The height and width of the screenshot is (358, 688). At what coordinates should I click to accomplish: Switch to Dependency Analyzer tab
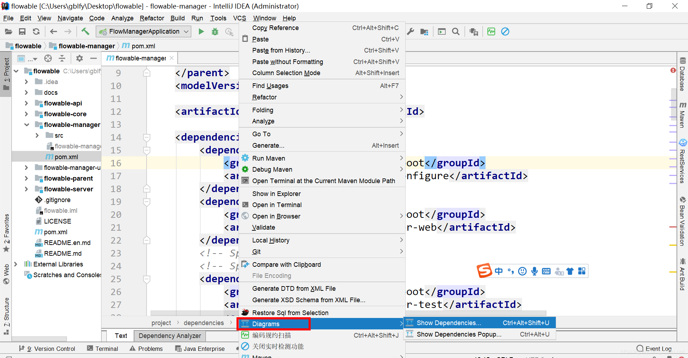(x=170, y=336)
